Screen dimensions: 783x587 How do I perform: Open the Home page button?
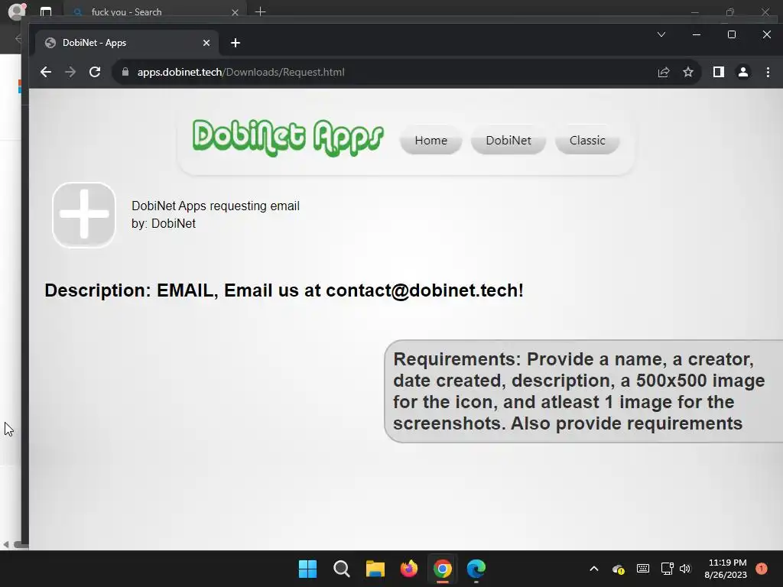click(x=431, y=141)
